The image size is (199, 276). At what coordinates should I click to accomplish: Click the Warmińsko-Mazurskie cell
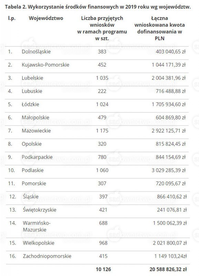pos(37,226)
